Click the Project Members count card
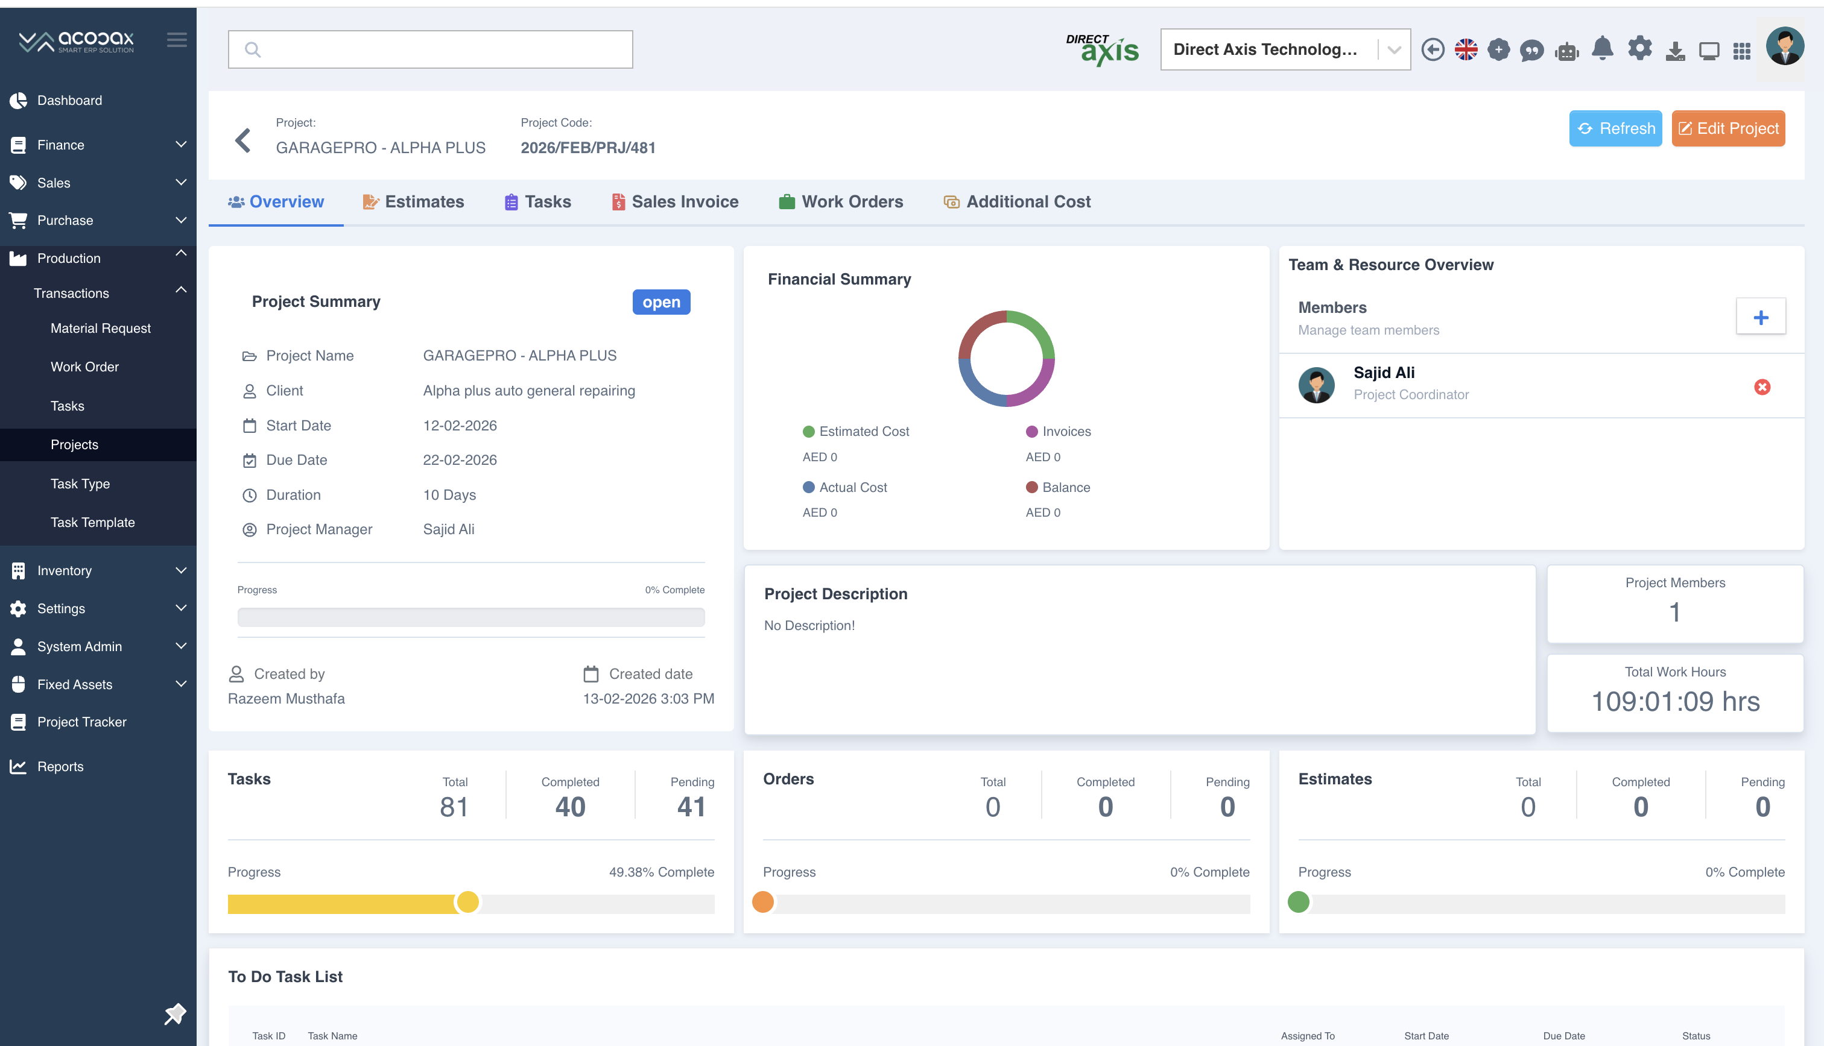The image size is (1824, 1046). pos(1674,603)
